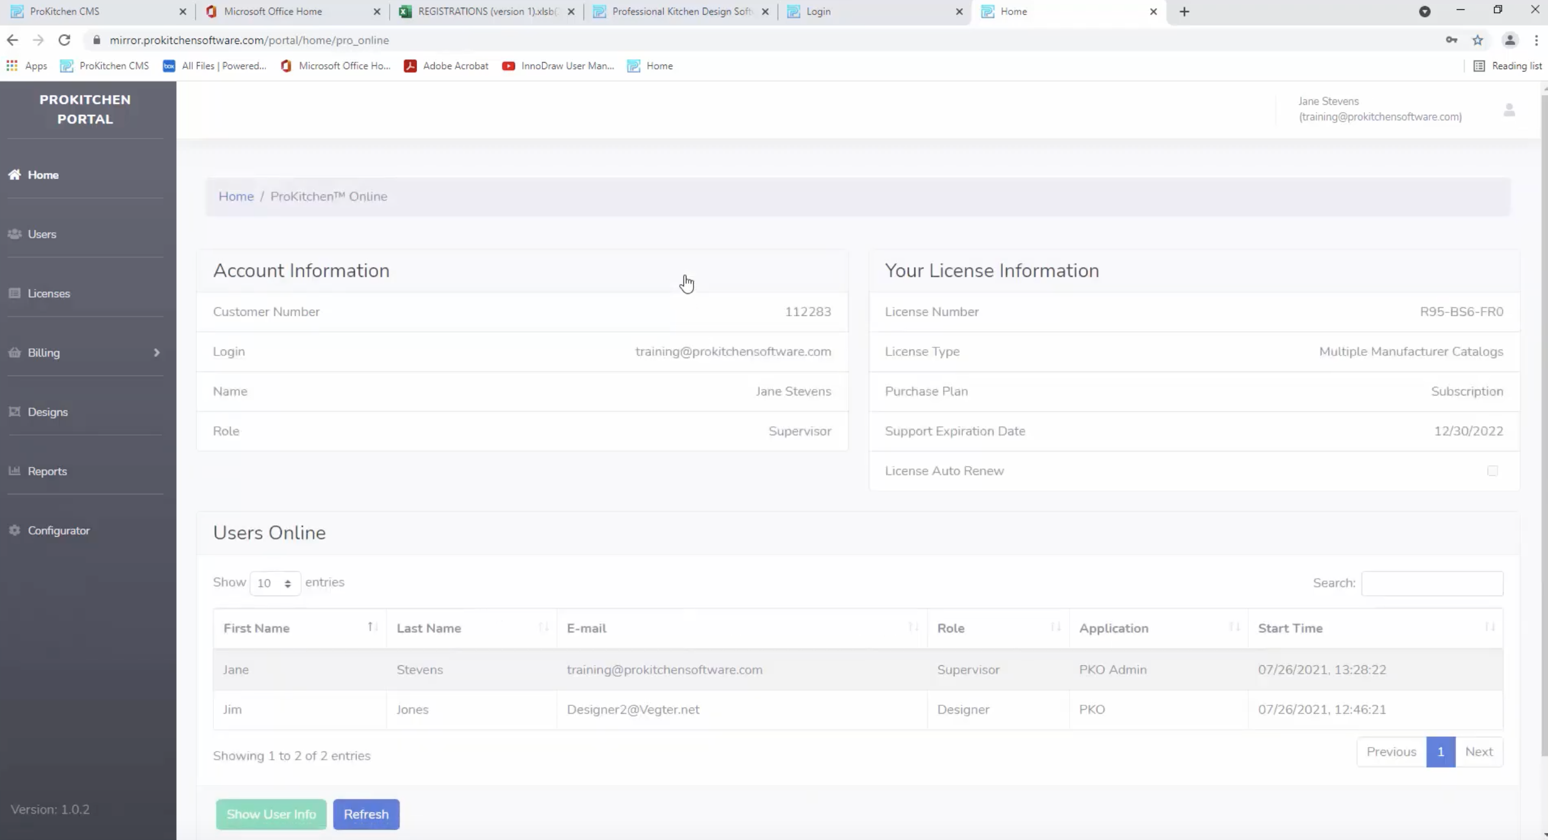Select page 1 in the pagination

pyautogui.click(x=1440, y=752)
